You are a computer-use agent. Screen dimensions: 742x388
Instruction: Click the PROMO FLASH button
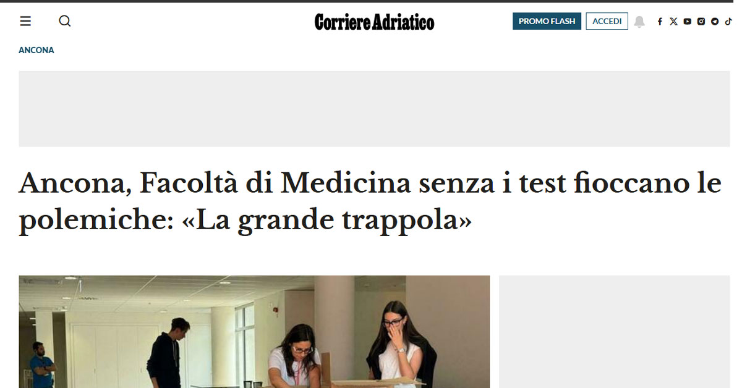547,21
